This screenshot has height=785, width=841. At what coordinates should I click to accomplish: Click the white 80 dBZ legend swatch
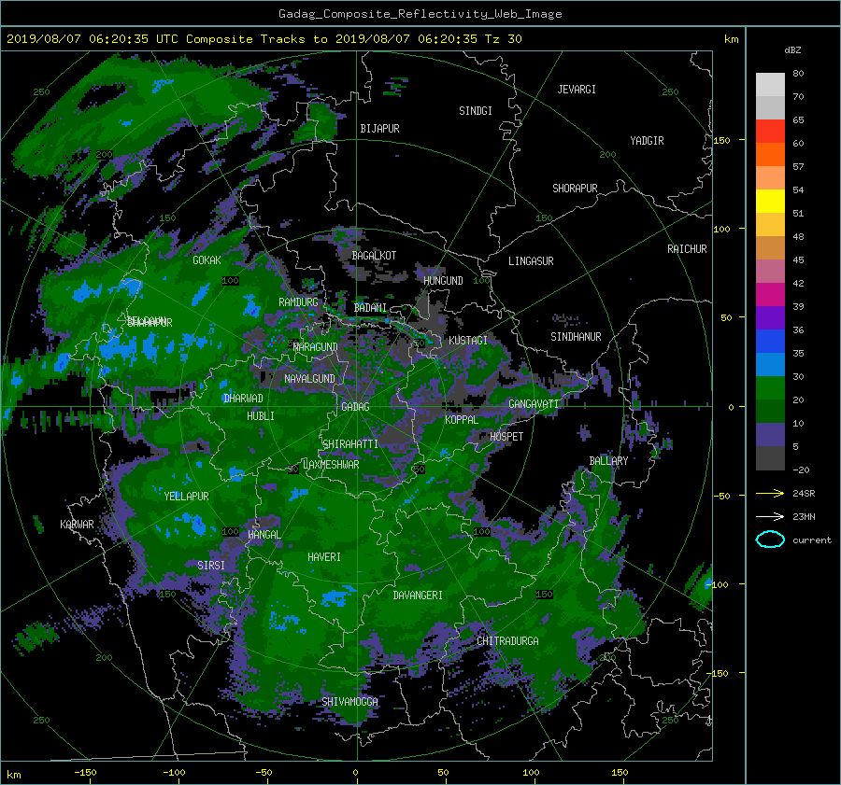click(x=770, y=84)
